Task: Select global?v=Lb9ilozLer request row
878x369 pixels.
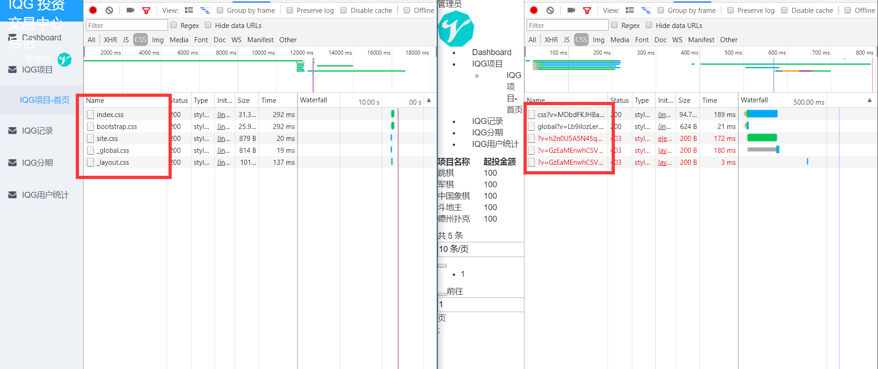Action: coord(701,127)
